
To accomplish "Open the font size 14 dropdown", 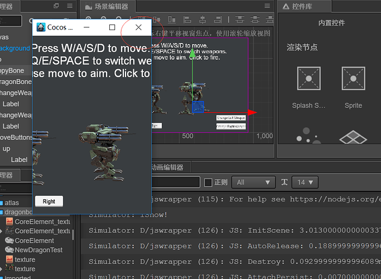I will click(x=305, y=182).
